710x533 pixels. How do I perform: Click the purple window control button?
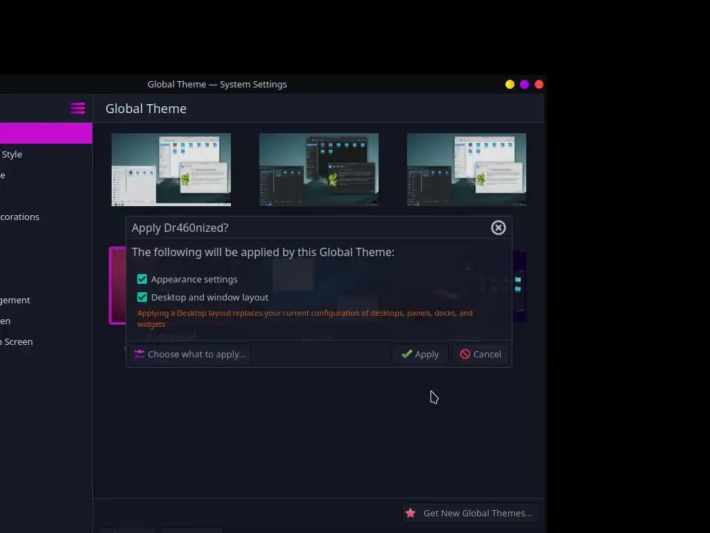524,84
